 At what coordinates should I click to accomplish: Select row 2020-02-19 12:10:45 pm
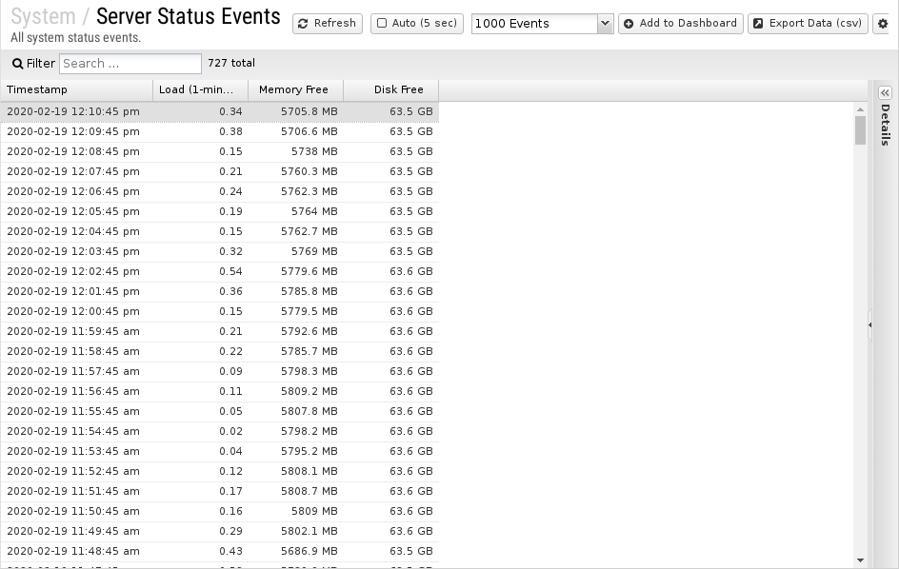[x=220, y=111]
